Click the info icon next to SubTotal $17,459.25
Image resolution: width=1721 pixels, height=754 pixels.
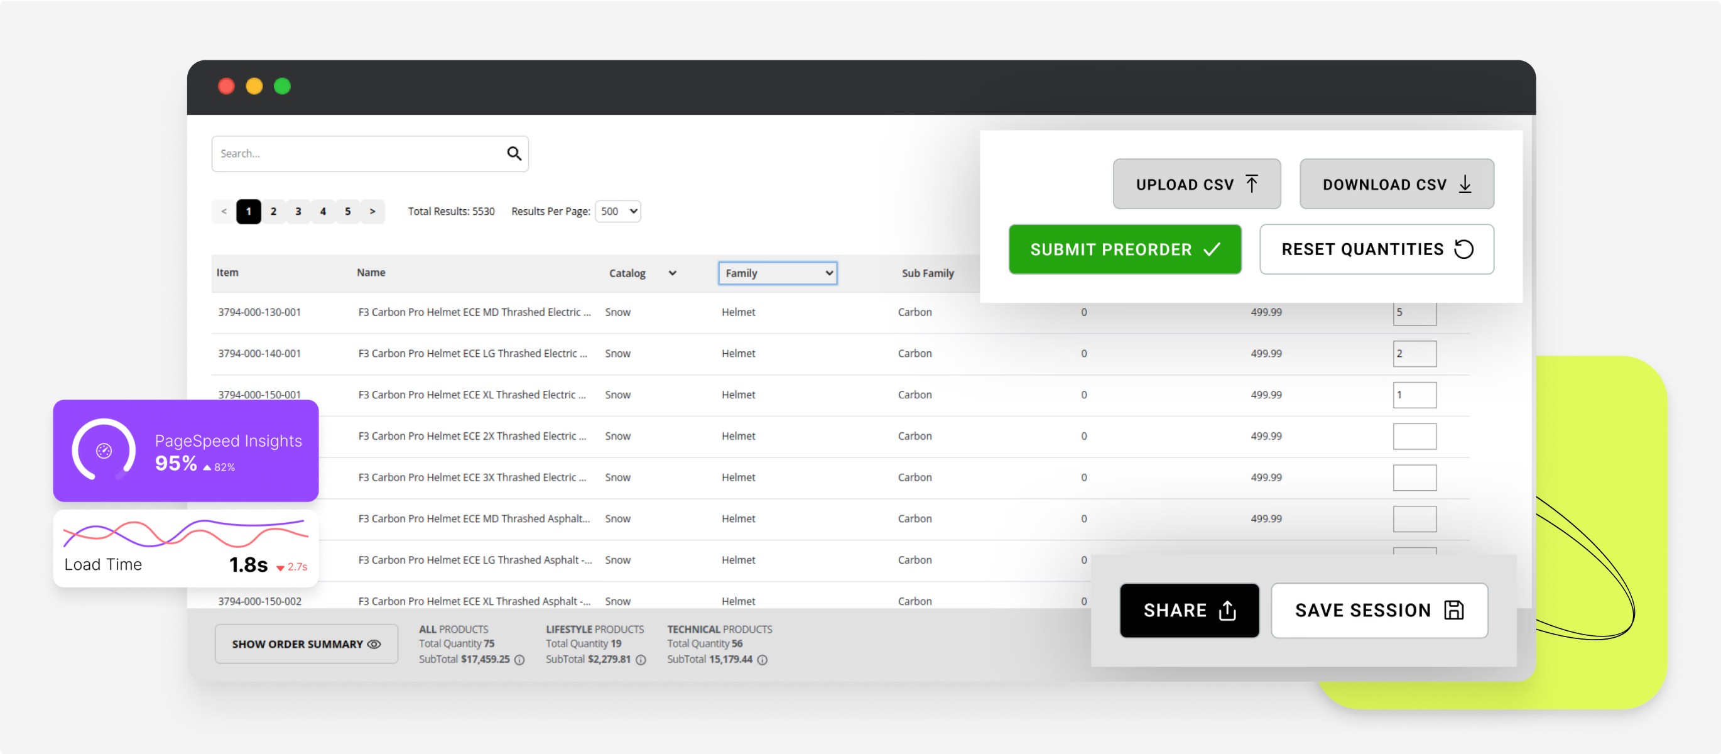pyautogui.click(x=520, y=660)
